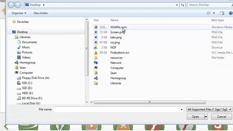This screenshot has width=233, height=131.
Task: Click the Computer icon in file list
Action: pos(96,68)
